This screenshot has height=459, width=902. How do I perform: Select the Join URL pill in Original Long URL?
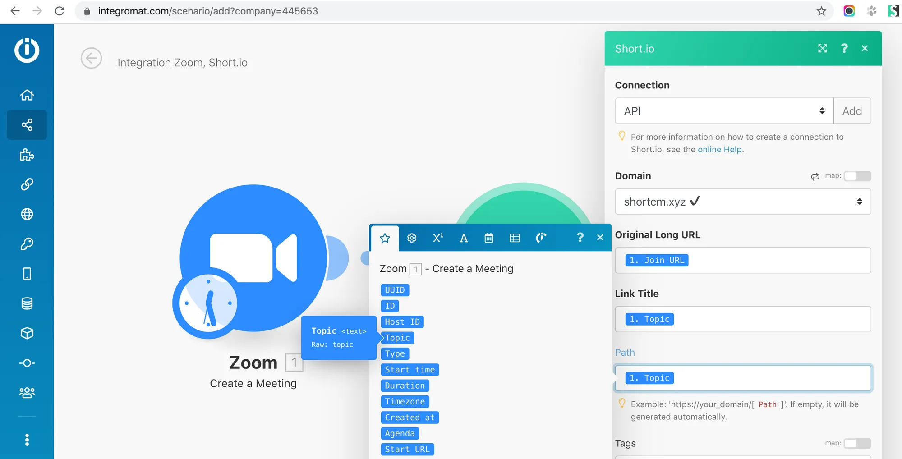tap(657, 260)
